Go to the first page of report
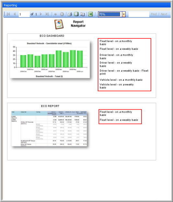The height and width of the screenshot is (202, 173). coord(8,14)
